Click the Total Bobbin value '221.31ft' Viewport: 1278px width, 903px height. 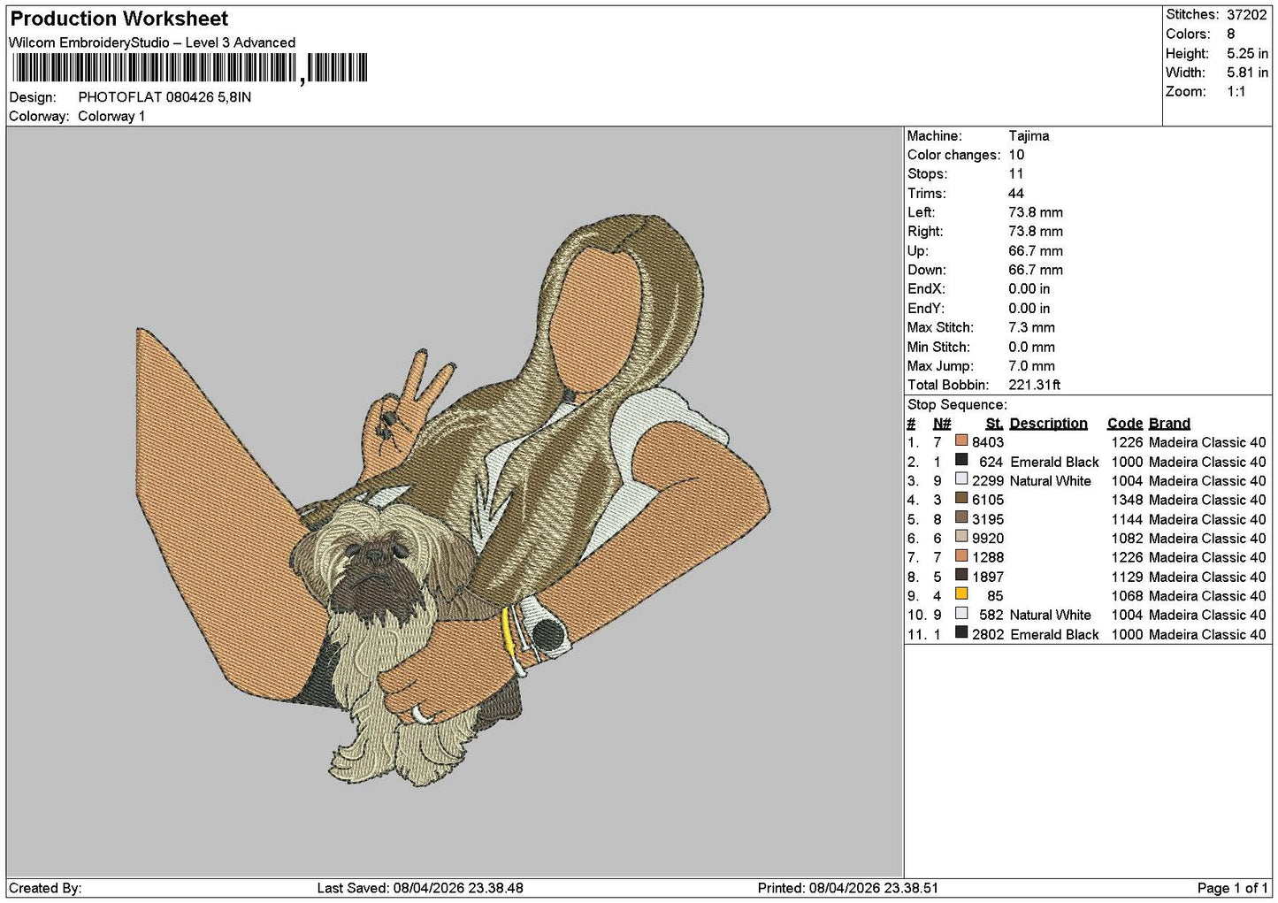click(1035, 385)
